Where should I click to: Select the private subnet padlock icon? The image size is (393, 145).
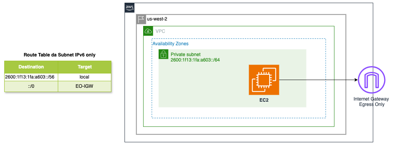coord(163,54)
